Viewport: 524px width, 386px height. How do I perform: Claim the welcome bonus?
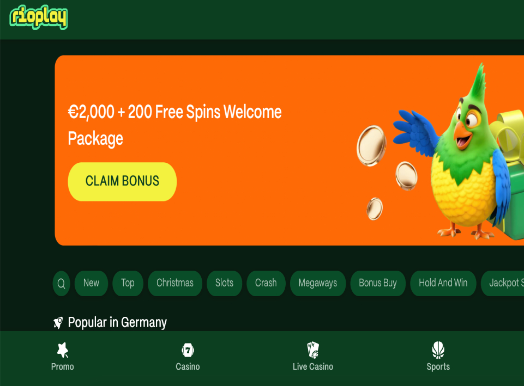pos(122,181)
